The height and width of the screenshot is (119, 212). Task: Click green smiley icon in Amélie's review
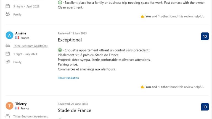[x=60, y=50]
